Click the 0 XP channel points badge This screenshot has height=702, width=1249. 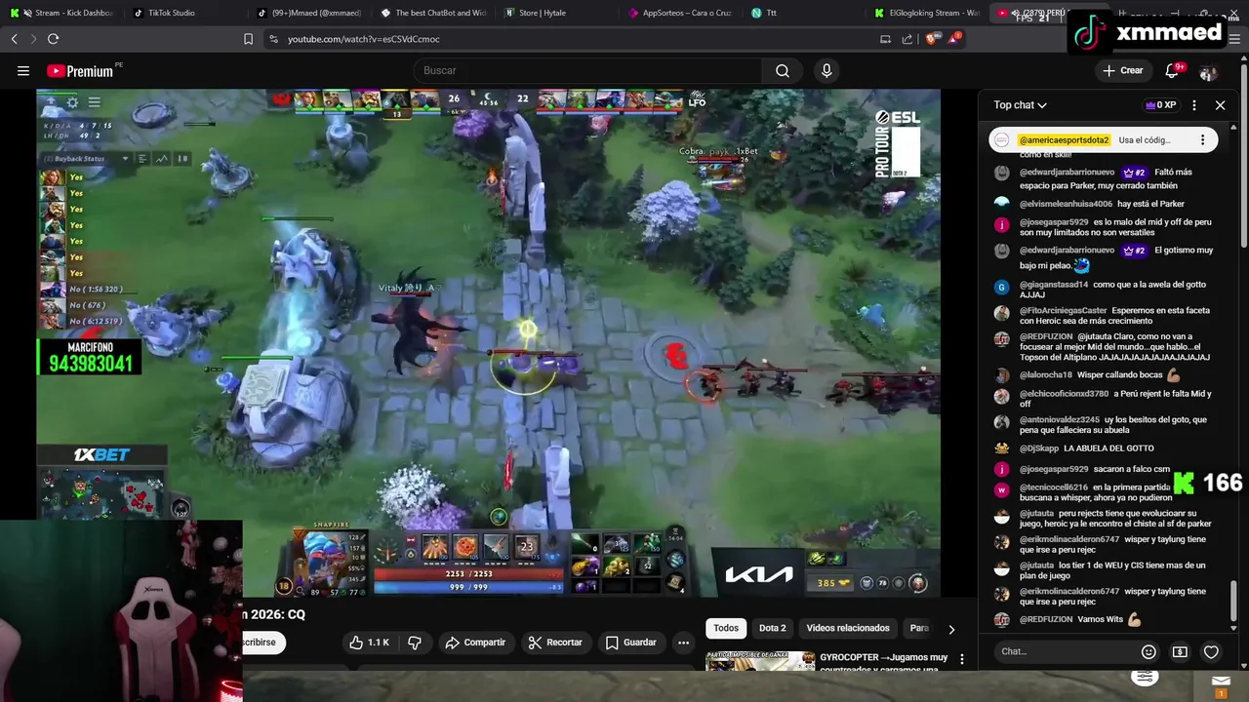[x=1161, y=105]
